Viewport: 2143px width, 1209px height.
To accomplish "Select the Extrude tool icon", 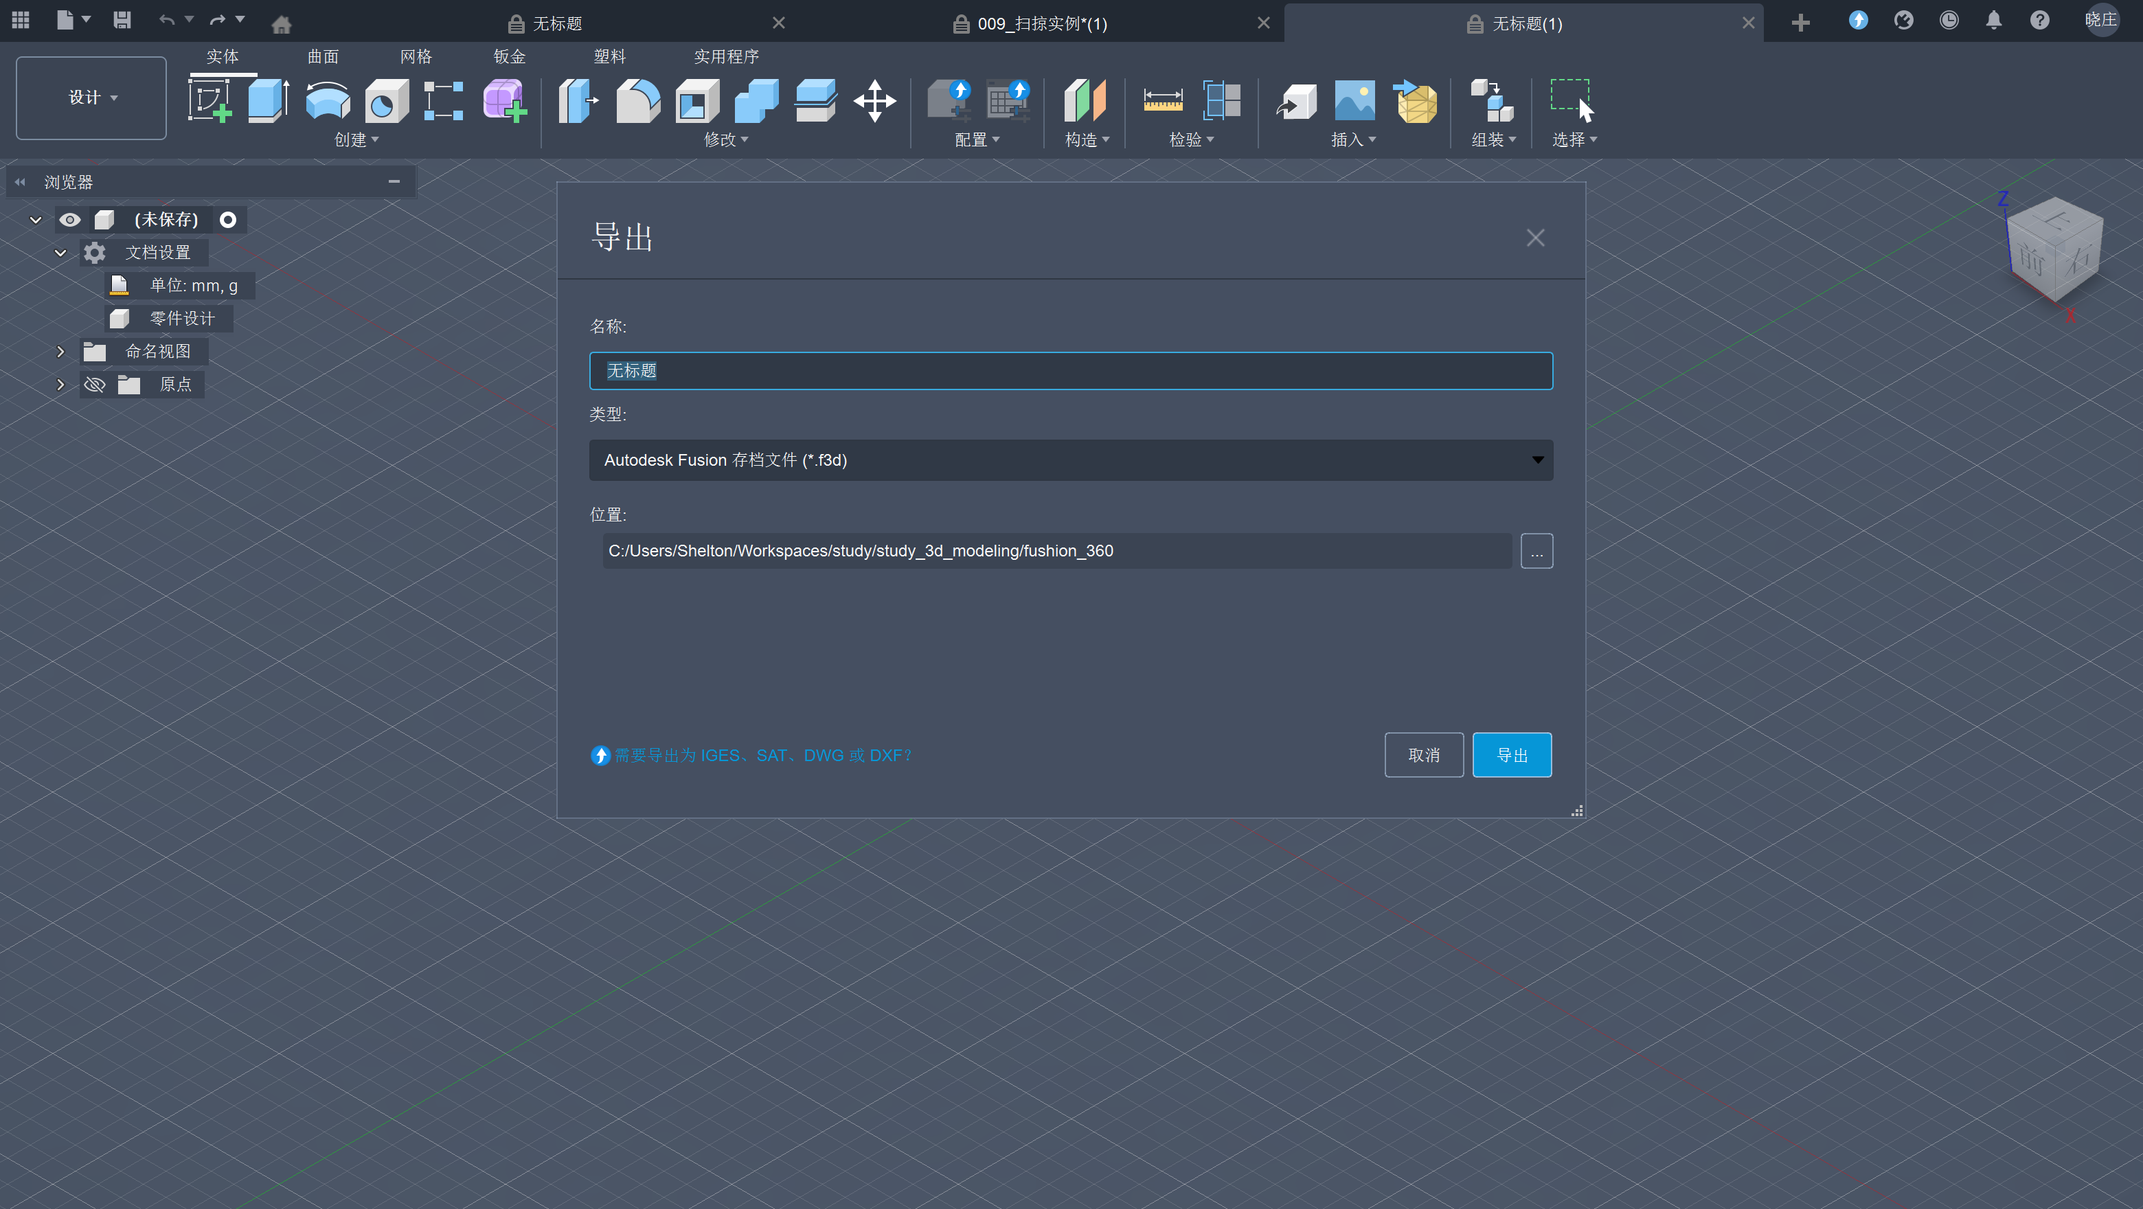I will tap(268, 102).
